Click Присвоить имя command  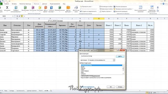click(x=86, y=7)
